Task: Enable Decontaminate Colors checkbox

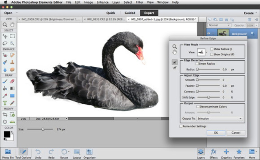Action: pos(198,107)
